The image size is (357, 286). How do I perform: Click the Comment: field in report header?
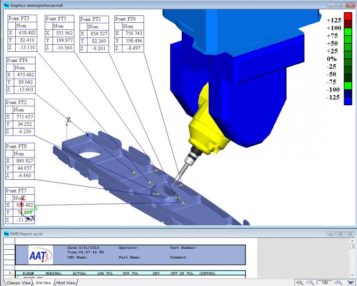pyautogui.click(x=178, y=257)
